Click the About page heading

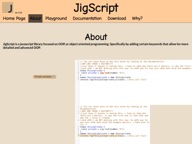coord(96,37)
